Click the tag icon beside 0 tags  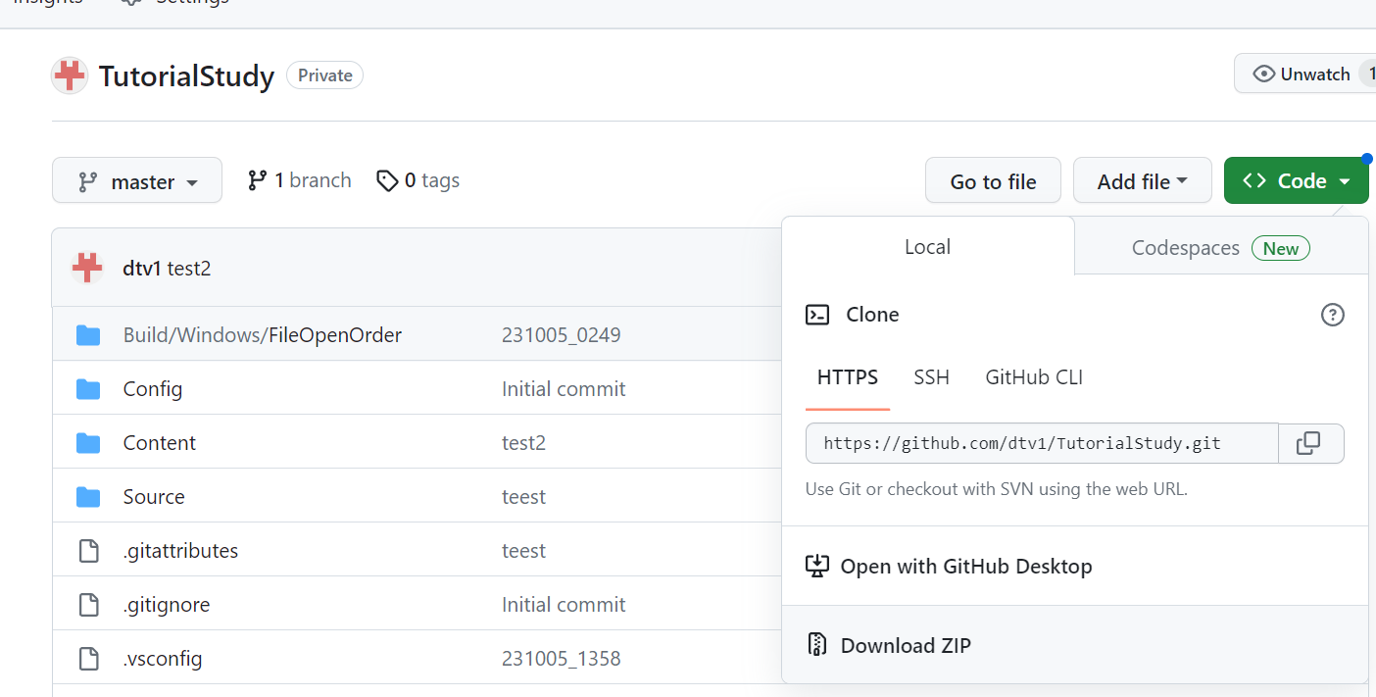(387, 180)
